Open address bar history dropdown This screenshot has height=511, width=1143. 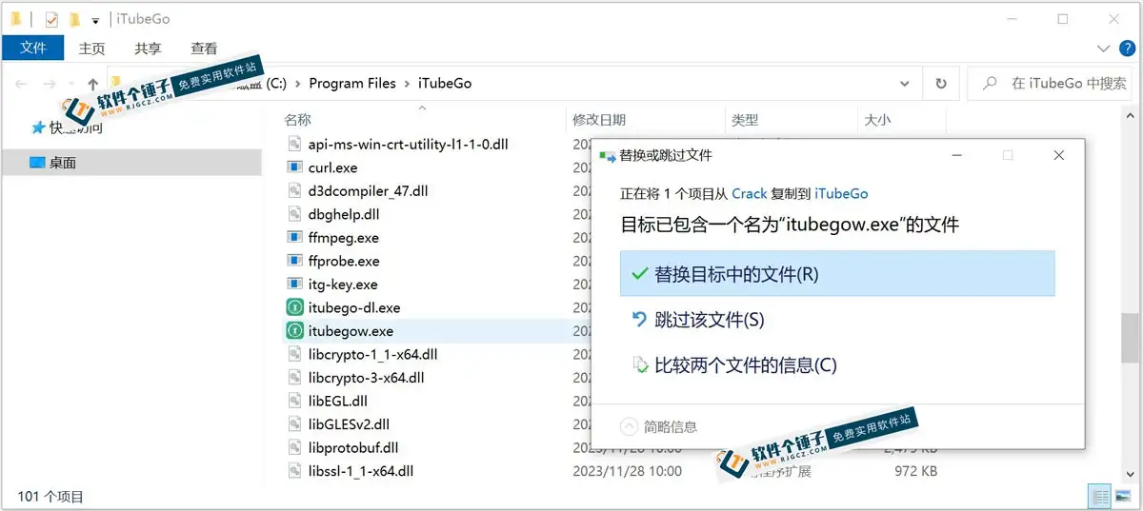click(x=906, y=84)
